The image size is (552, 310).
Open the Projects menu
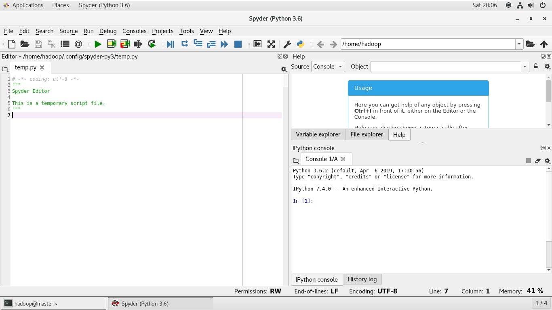click(x=163, y=31)
